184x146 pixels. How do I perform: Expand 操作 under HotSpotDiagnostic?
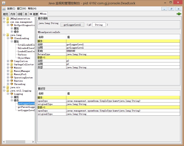click(12, 32)
